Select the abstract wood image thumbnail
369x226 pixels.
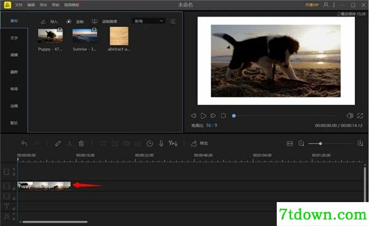119,36
